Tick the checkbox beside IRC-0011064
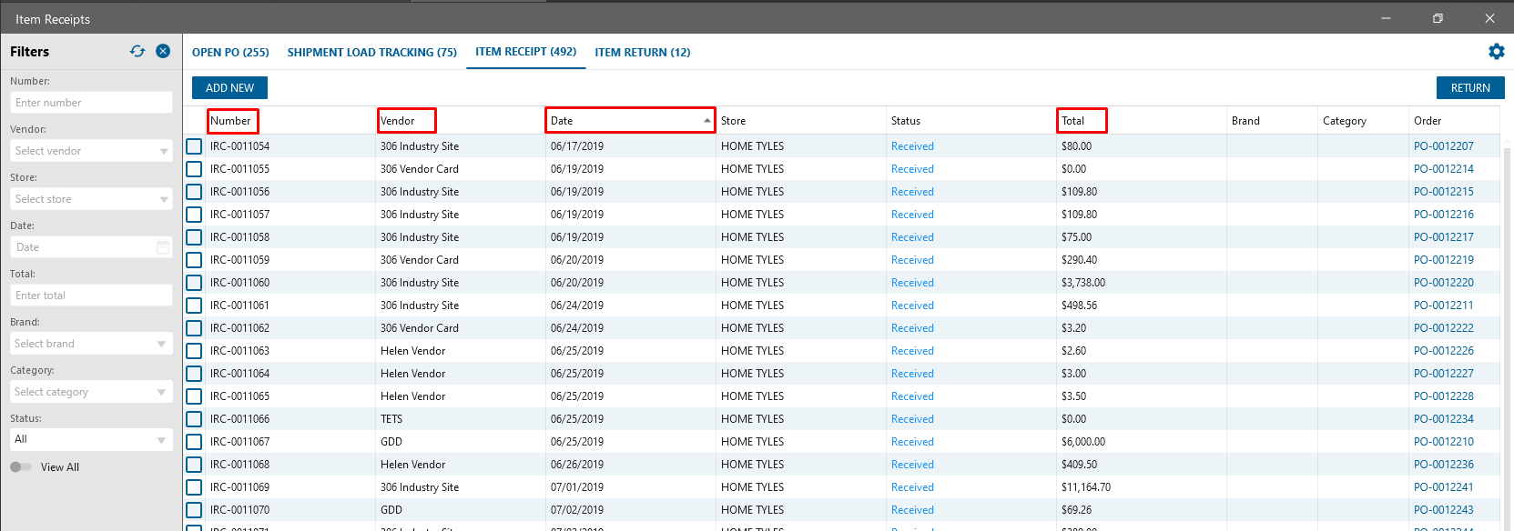This screenshot has width=1514, height=531. [x=194, y=374]
